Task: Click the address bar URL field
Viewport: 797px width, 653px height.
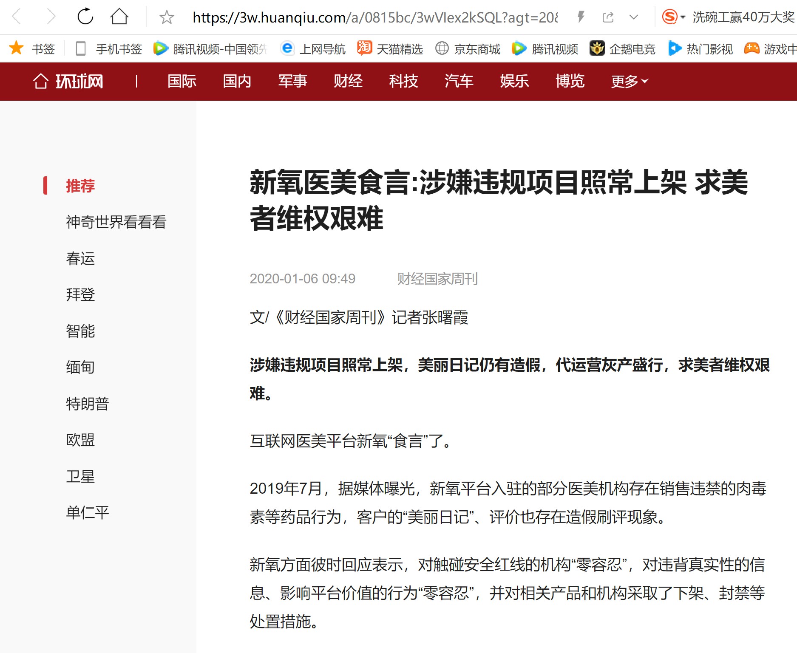Action: point(375,17)
